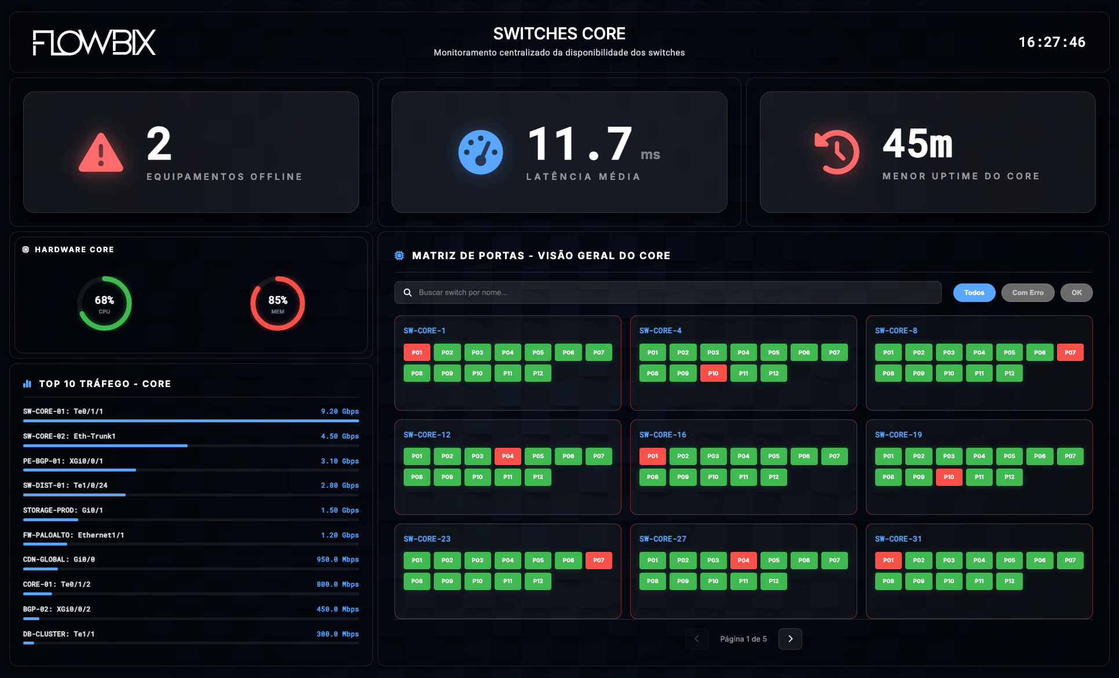The width and height of the screenshot is (1119, 678).
Task: Click the DB-CLUSTER: Te1/1 traffic row
Action: (x=191, y=637)
